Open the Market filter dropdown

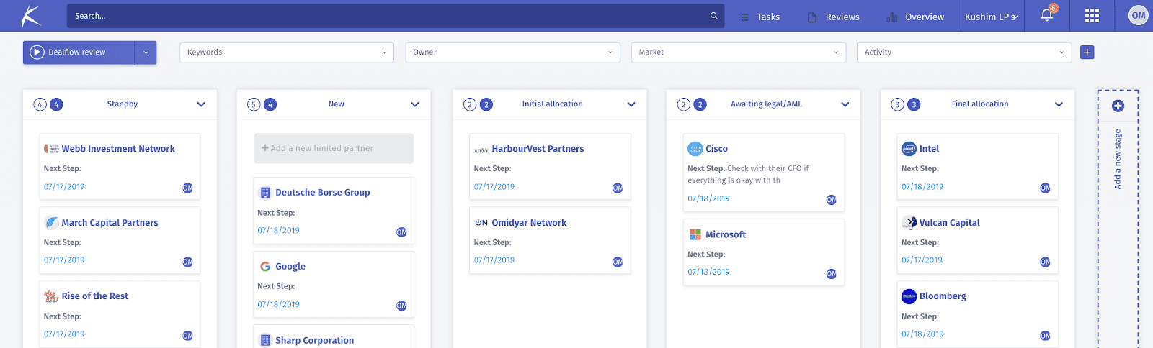click(x=739, y=52)
